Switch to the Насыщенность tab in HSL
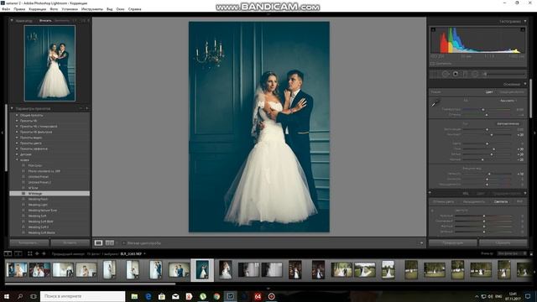Viewport: 537px width, 302px height. [474, 201]
